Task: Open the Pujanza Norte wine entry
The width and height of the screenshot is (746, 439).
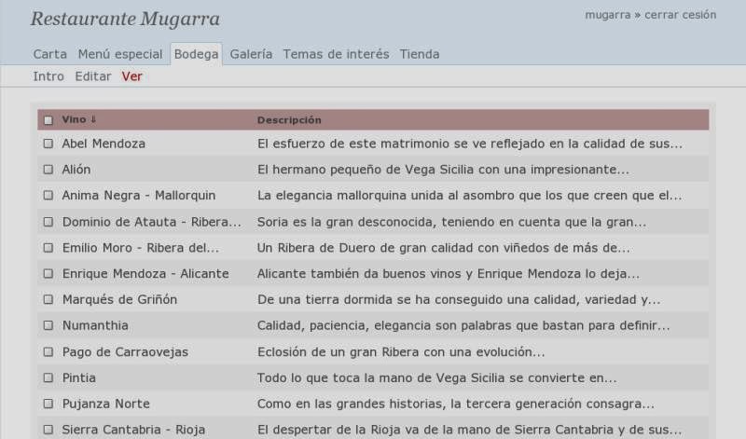Action: (106, 404)
